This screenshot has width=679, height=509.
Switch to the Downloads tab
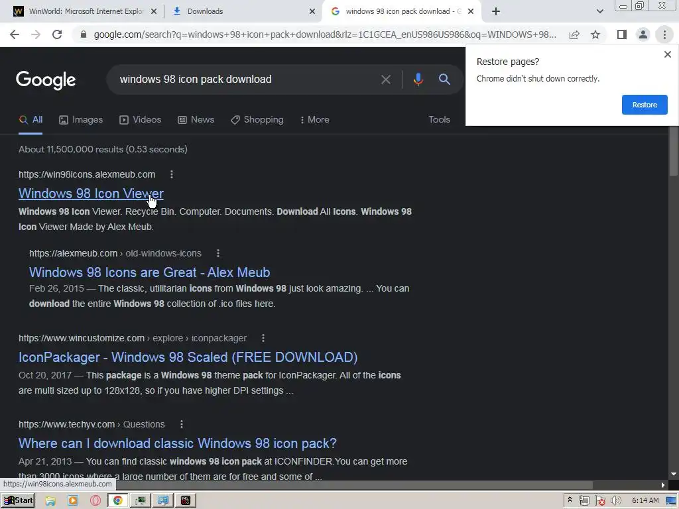[243, 11]
